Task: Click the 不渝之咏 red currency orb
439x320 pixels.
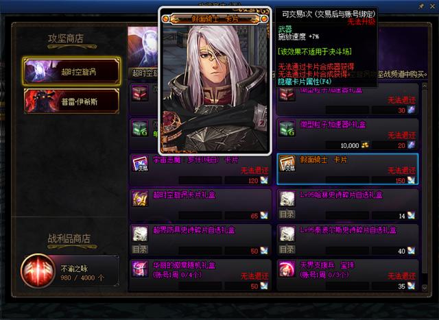Action: tap(38, 271)
